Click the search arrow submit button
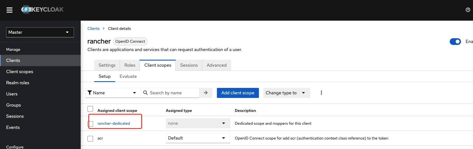 [x=206, y=93]
